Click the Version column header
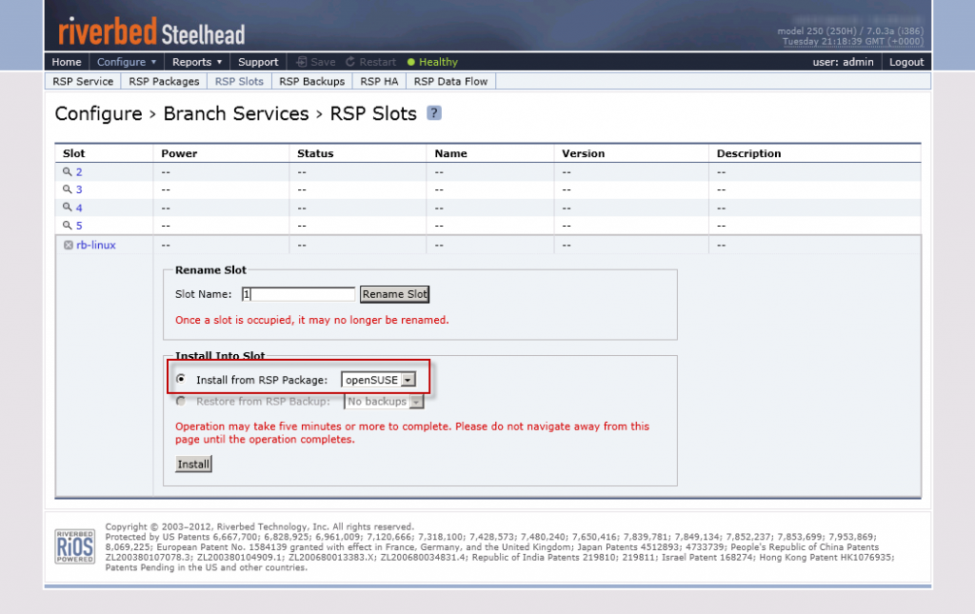The height and width of the screenshot is (614, 975). tap(584, 153)
